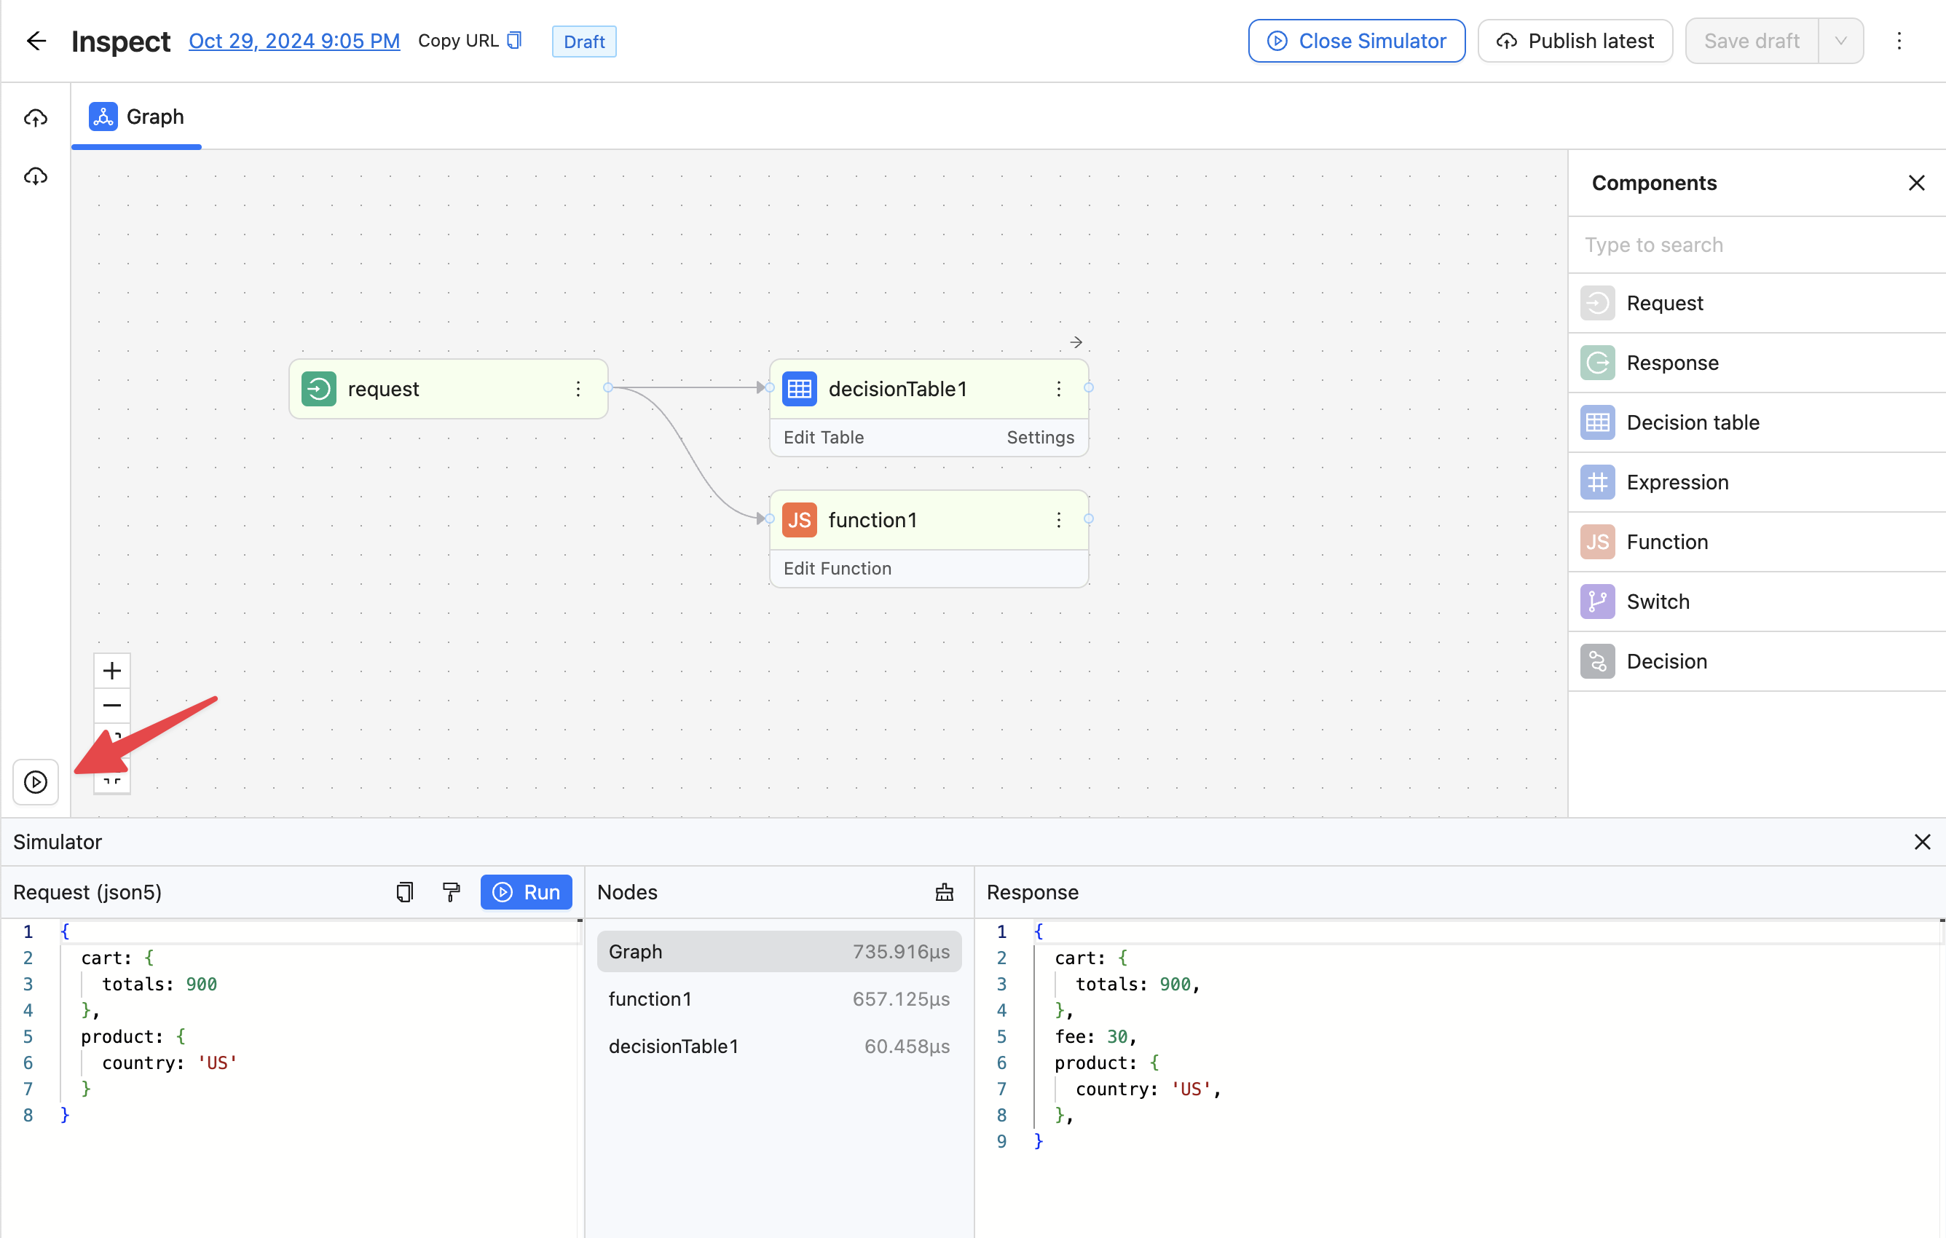The height and width of the screenshot is (1238, 1946).
Task: Go back using the left arrow
Action: click(x=36, y=42)
